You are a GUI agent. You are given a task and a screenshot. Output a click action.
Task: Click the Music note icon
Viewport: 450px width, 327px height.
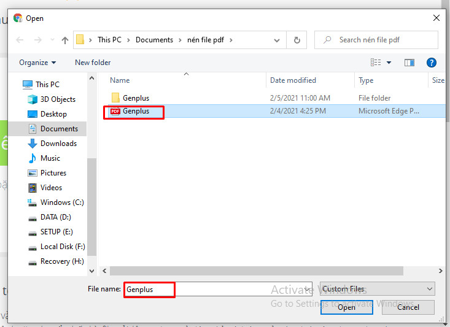[x=33, y=158]
